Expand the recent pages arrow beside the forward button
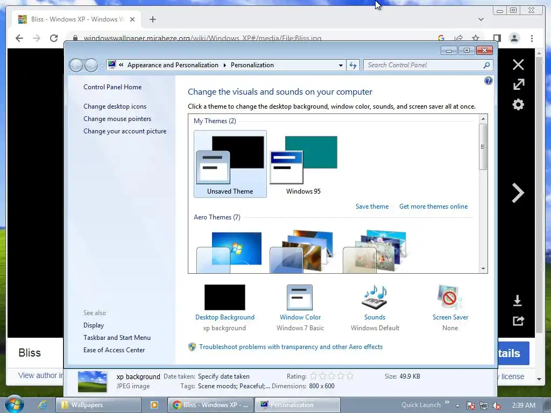Screen dimensions: 551x413 (x=101, y=65)
